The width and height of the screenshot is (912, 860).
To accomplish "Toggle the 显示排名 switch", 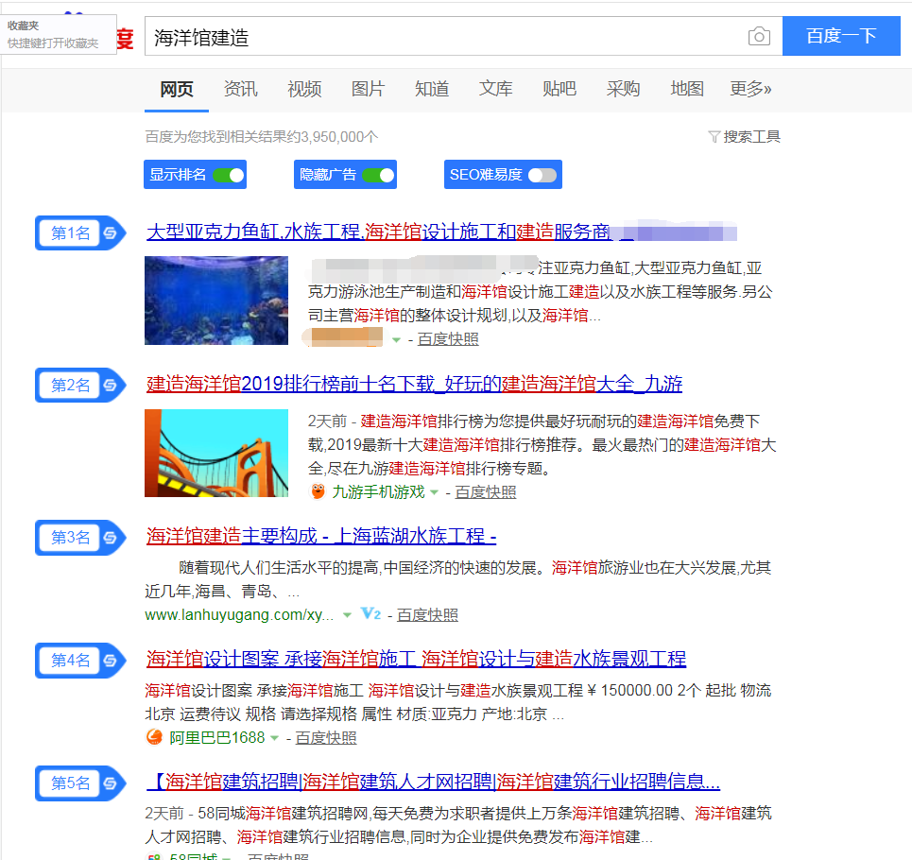I will point(228,175).
